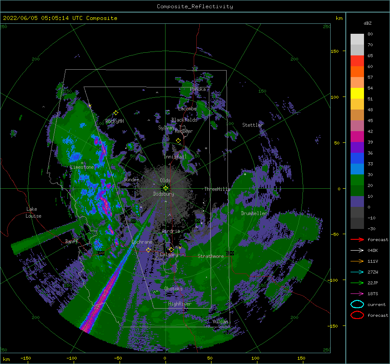
Task: Click the white asterisk marker above Limestone
Action: [82, 163]
